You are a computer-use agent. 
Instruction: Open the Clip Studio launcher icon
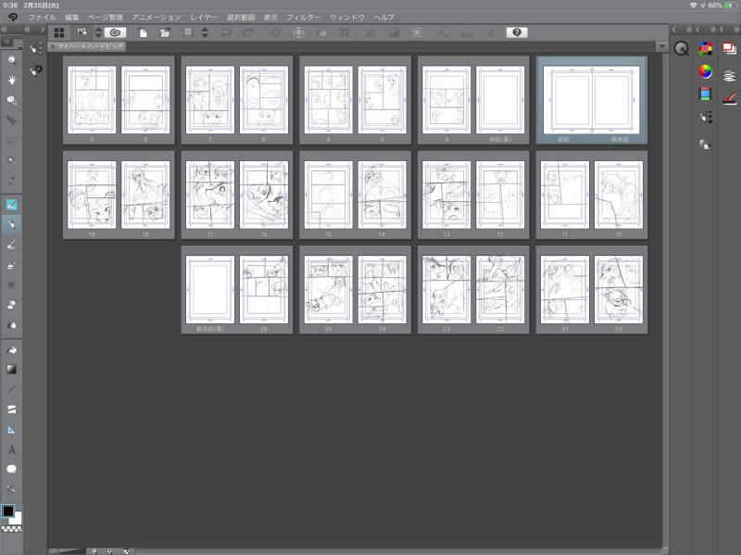pyautogui.click(x=13, y=18)
